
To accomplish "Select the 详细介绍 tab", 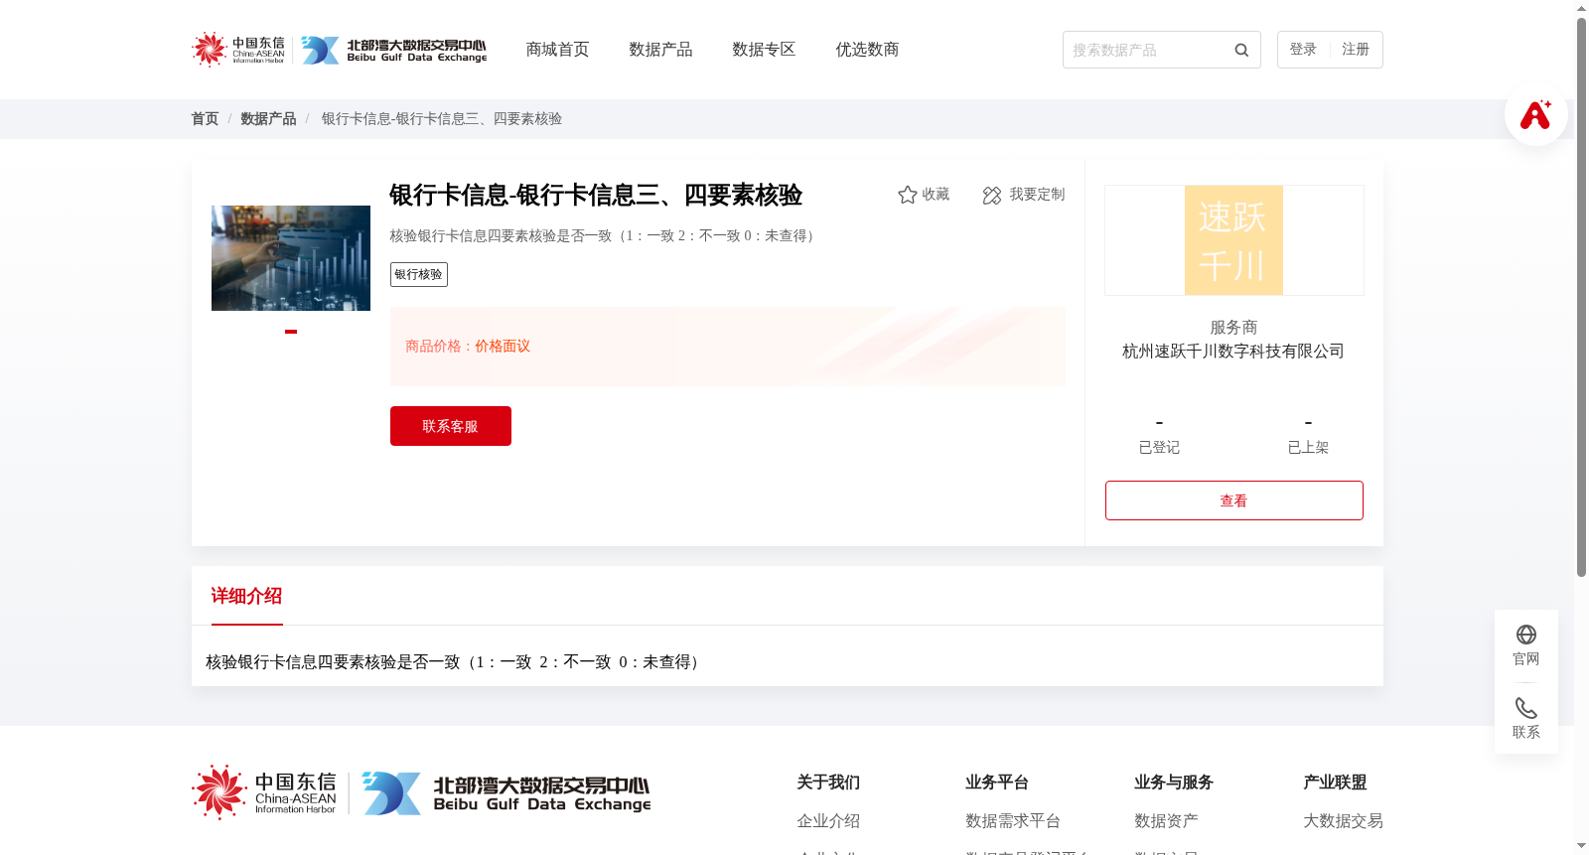I will pyautogui.click(x=246, y=596).
